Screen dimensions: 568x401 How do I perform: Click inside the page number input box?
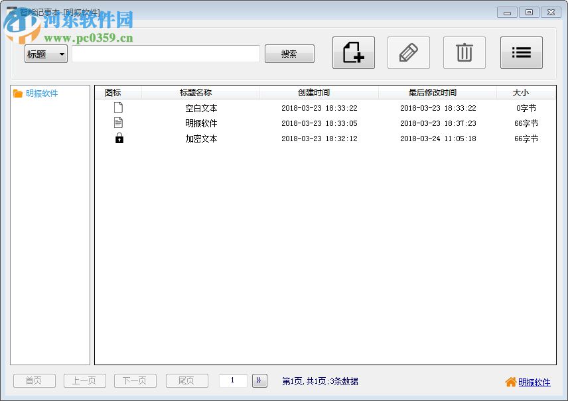click(x=232, y=380)
